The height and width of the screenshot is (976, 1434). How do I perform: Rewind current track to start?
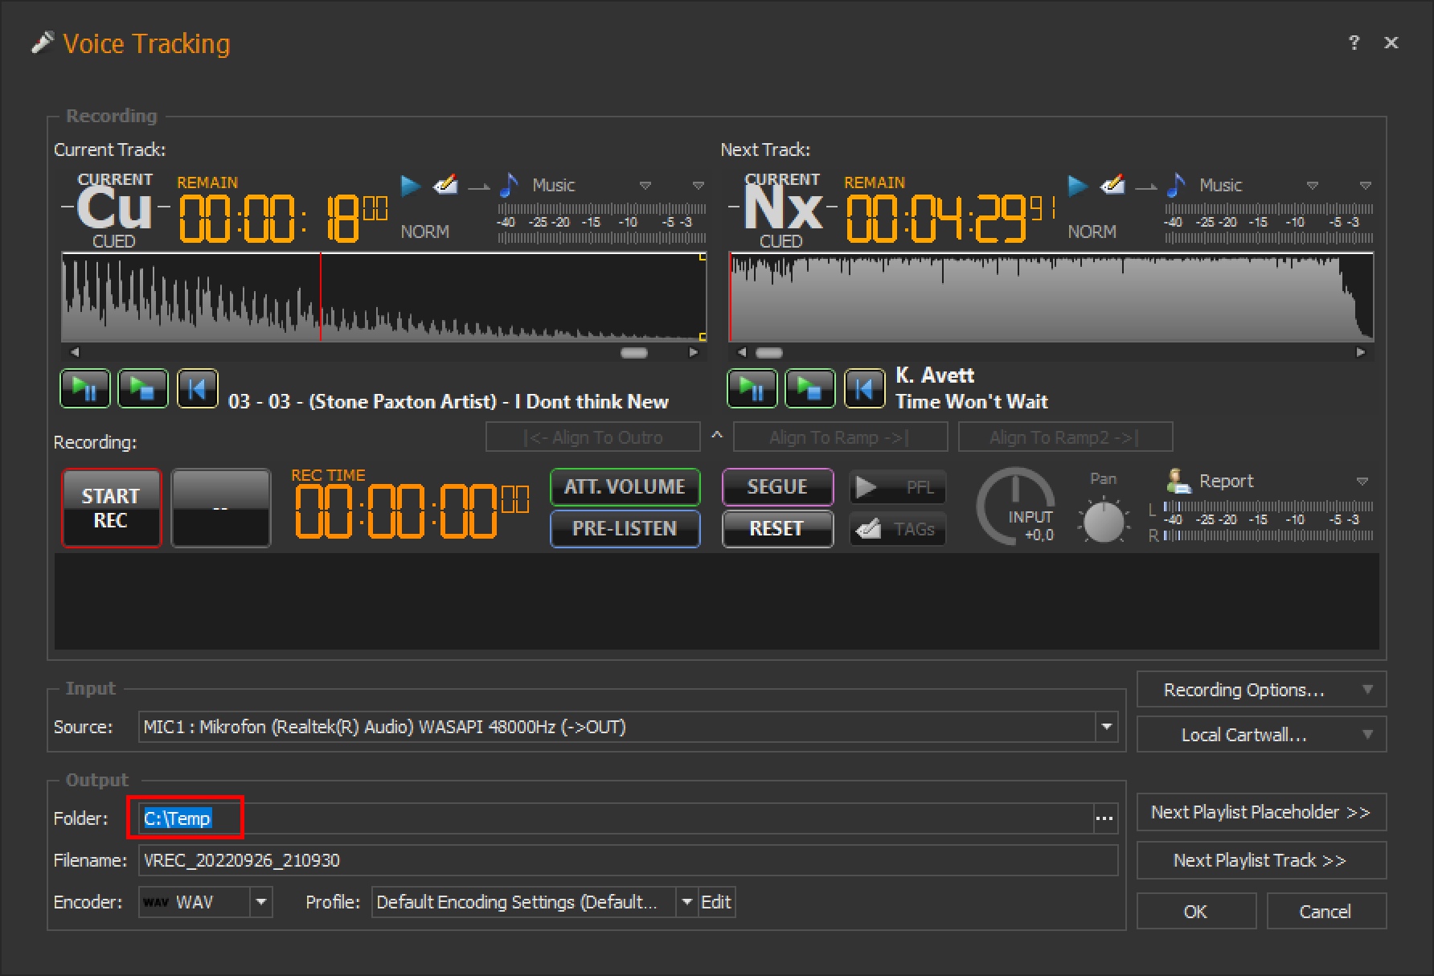point(197,389)
